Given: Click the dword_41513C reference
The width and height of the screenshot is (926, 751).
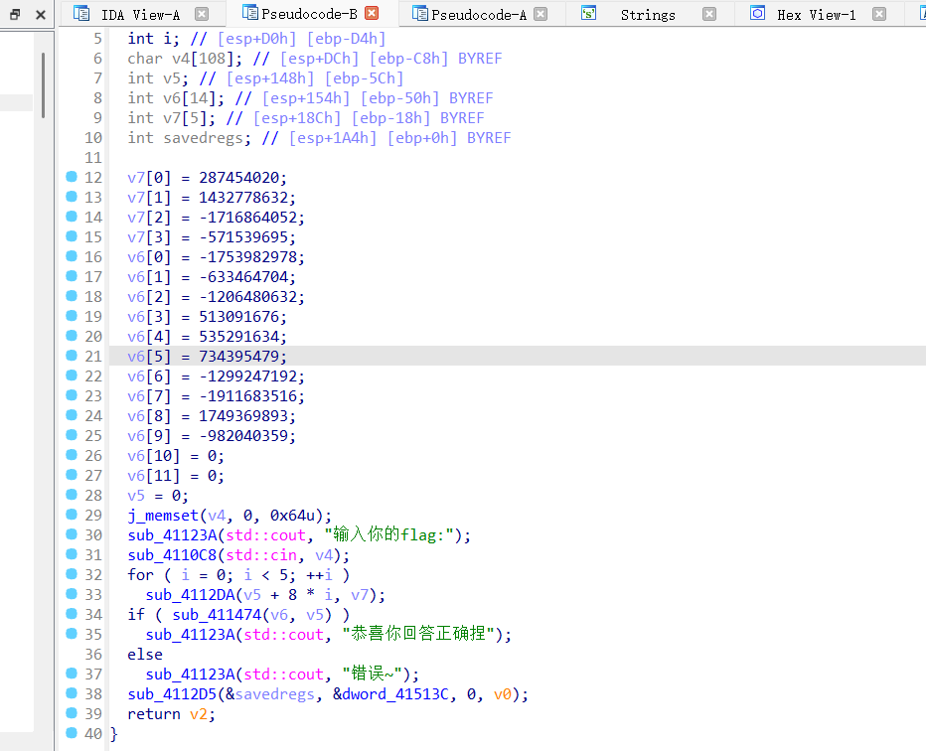Looking at the screenshot, I should (x=395, y=694).
